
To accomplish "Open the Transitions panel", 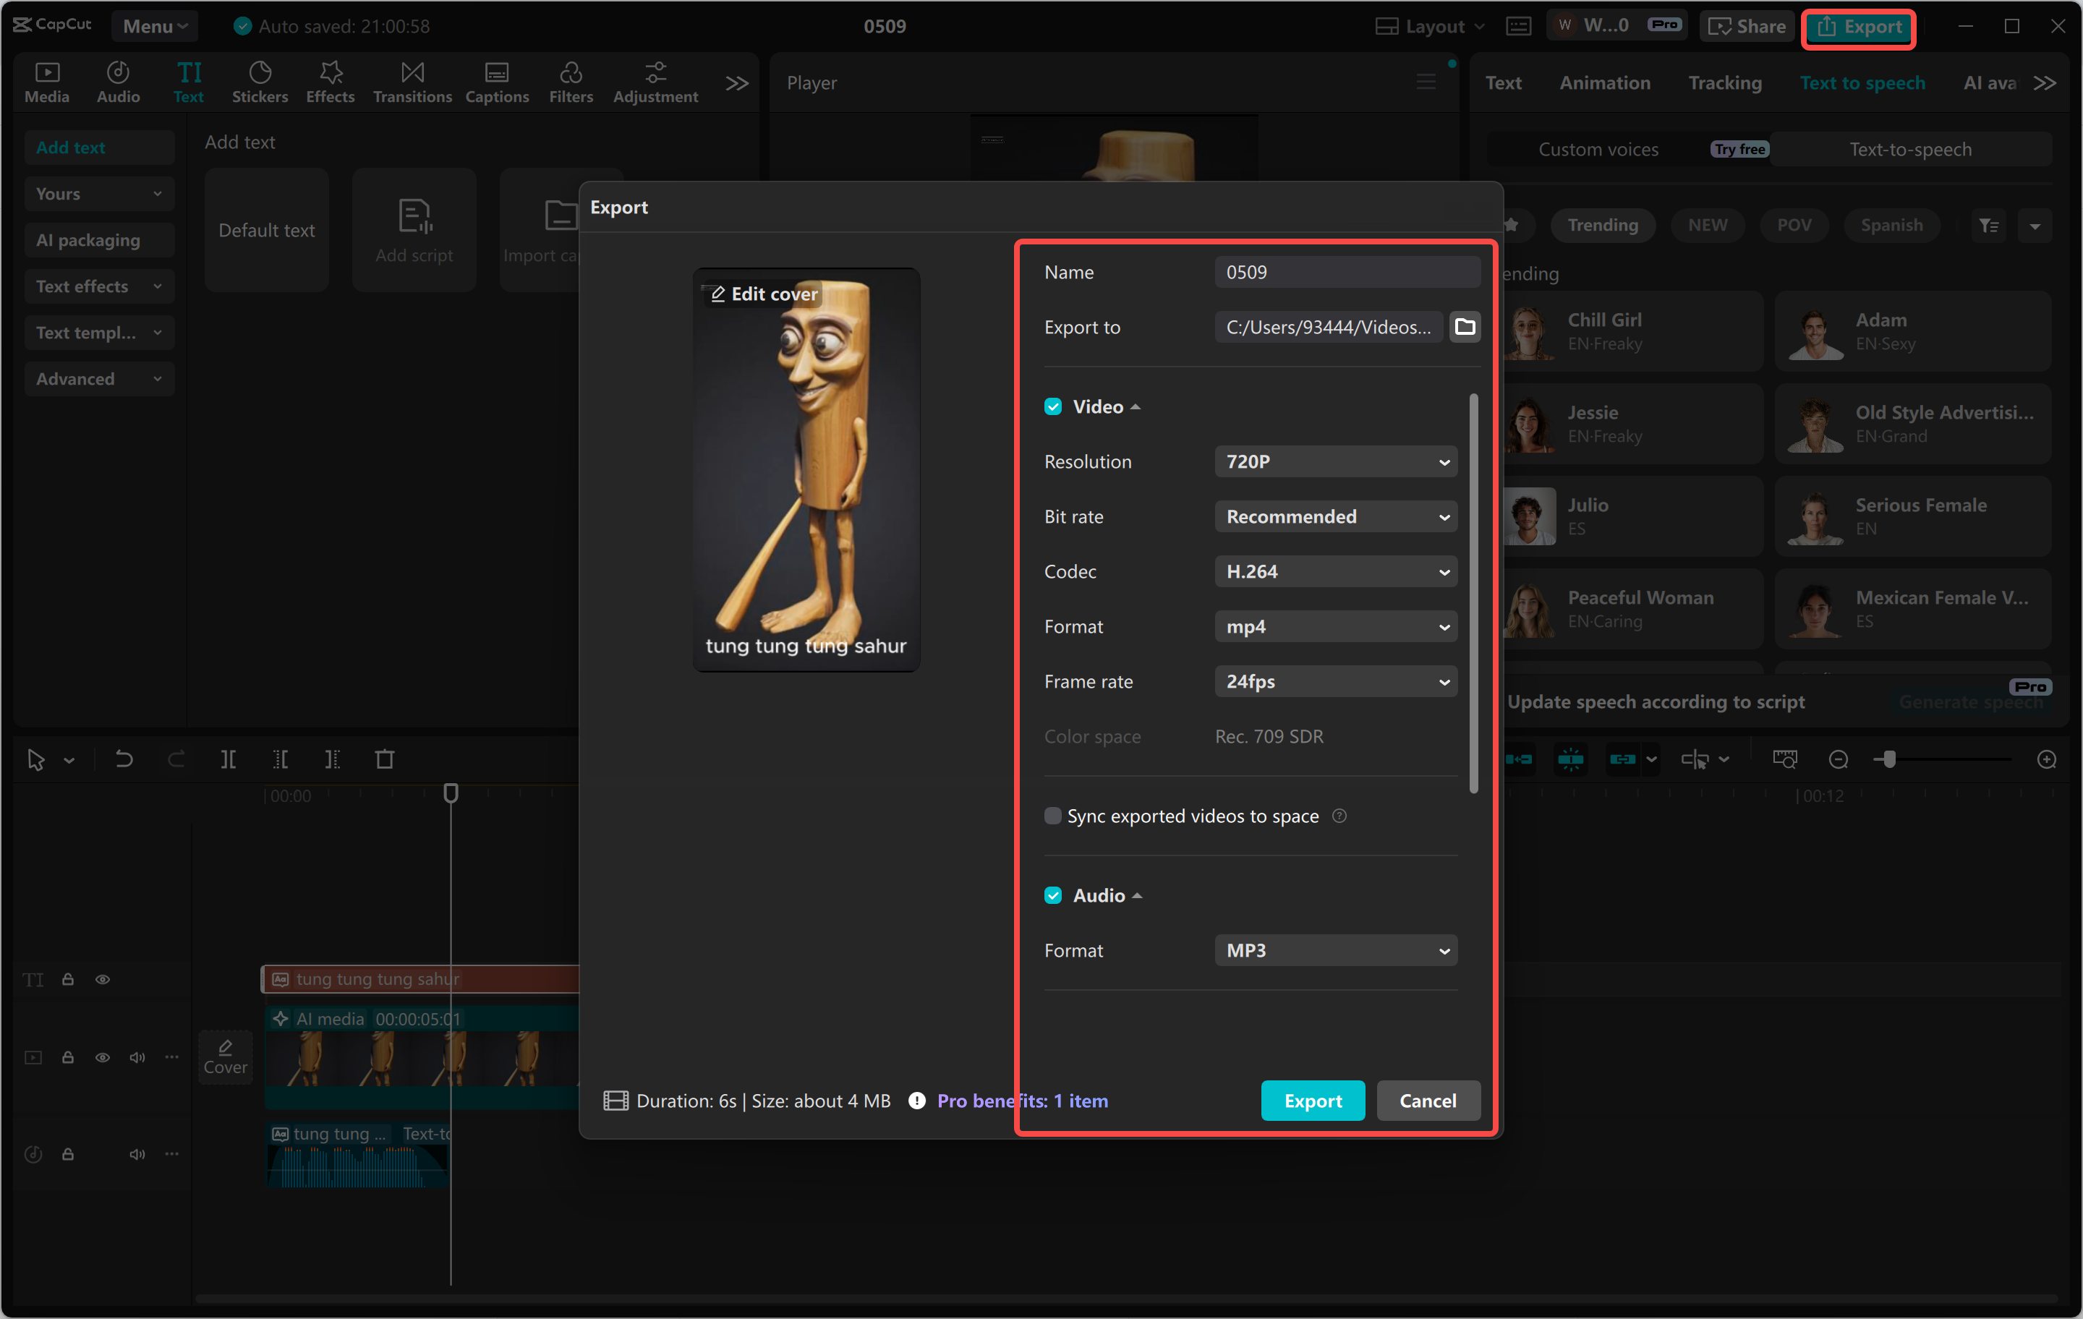I will 412,81.
